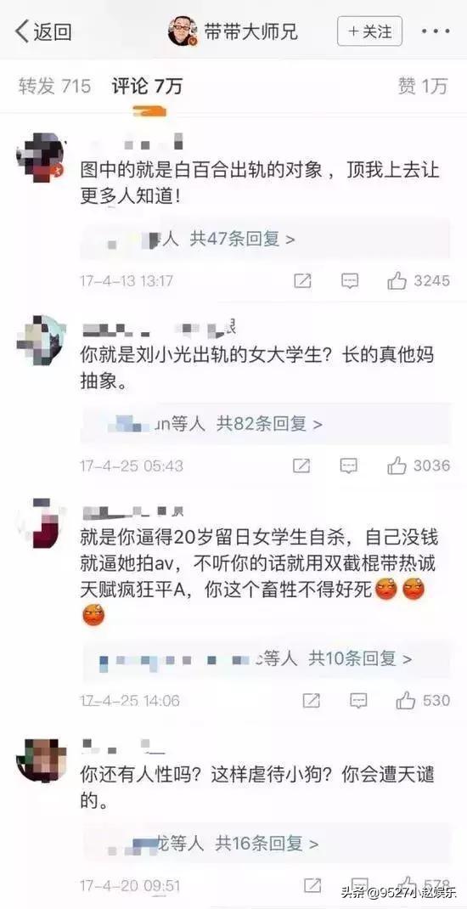Like the comment with 3245 likes
The image size is (467, 909).
pos(397,281)
